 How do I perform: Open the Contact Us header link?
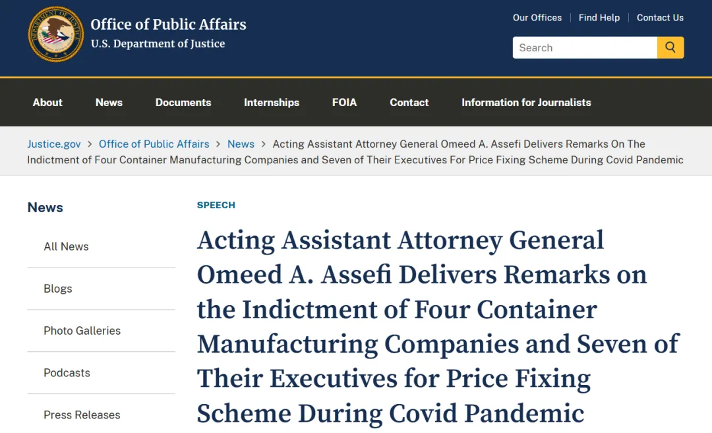(660, 18)
